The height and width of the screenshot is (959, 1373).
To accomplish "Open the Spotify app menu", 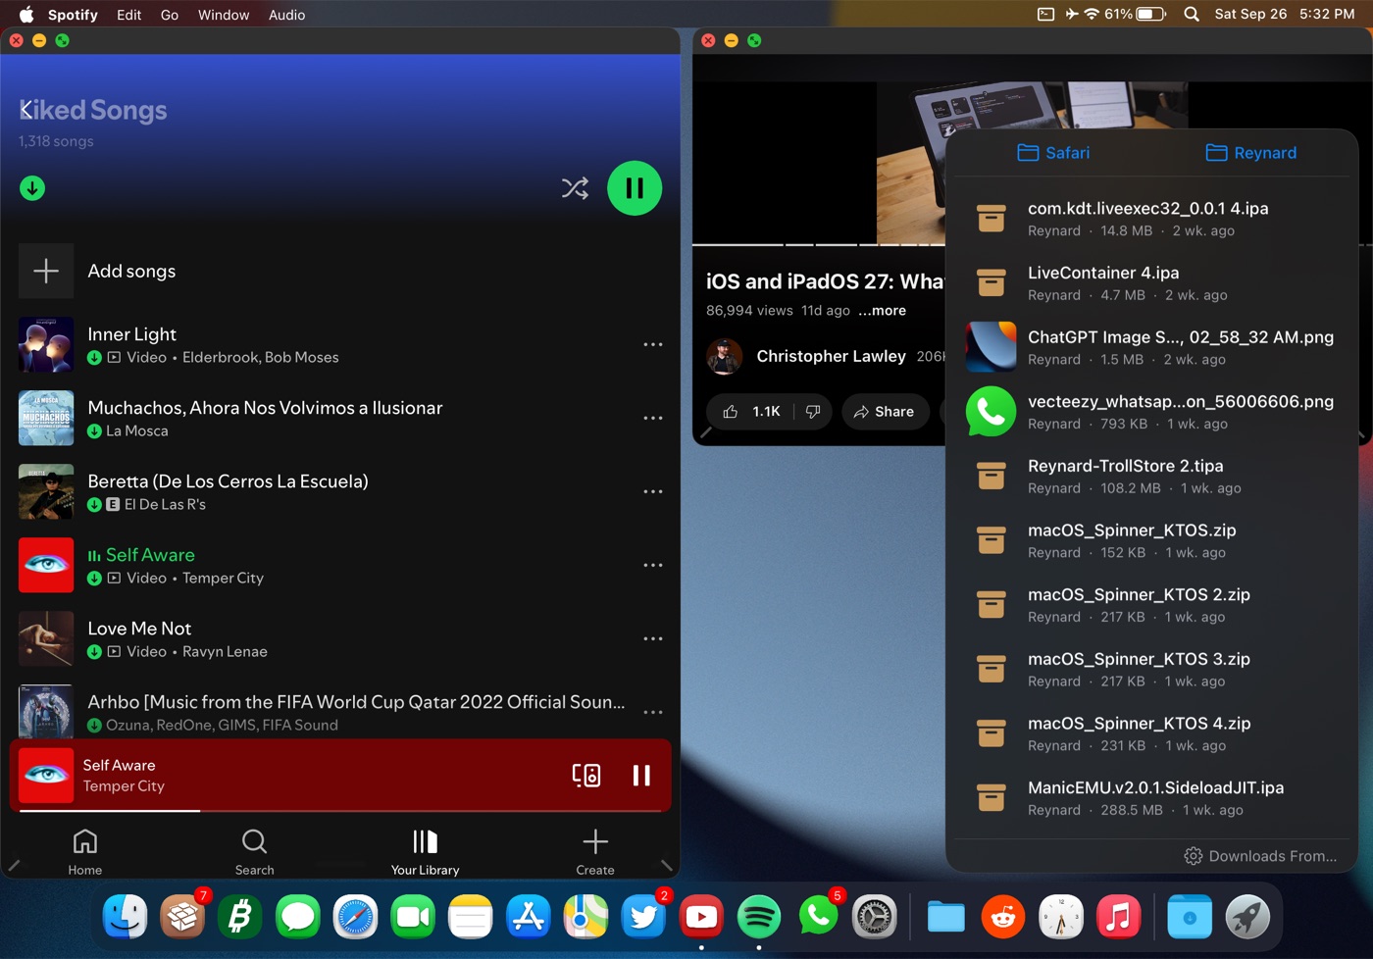I will click(x=73, y=15).
